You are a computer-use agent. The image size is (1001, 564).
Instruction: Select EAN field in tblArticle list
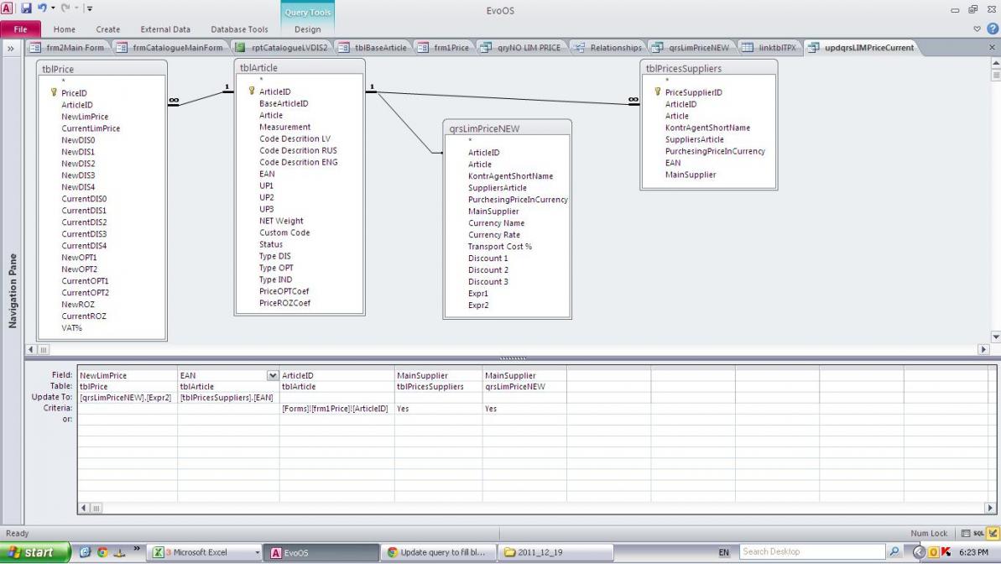267,174
